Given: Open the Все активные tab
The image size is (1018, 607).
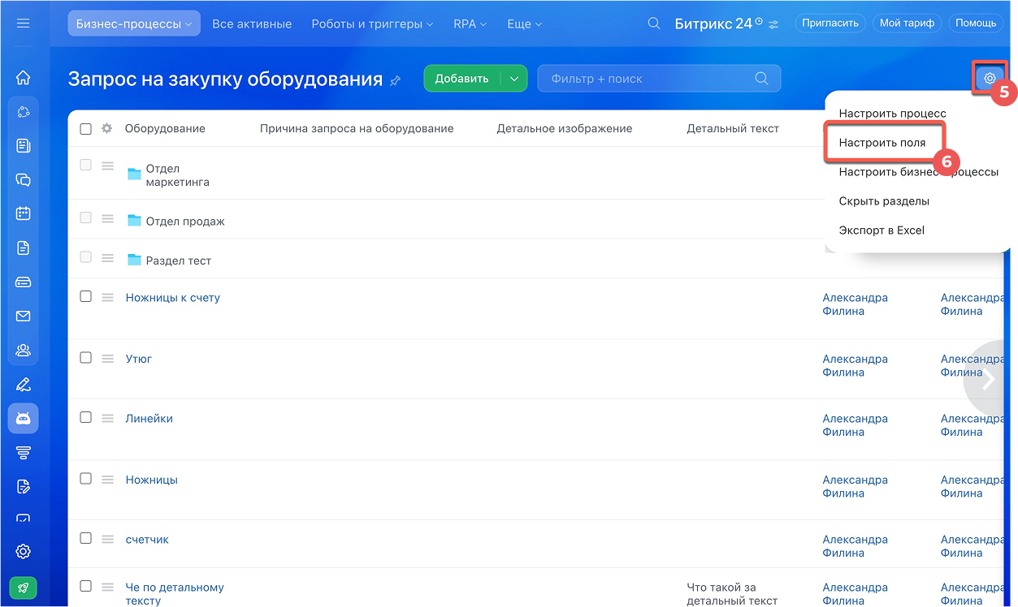Looking at the screenshot, I should tap(252, 24).
